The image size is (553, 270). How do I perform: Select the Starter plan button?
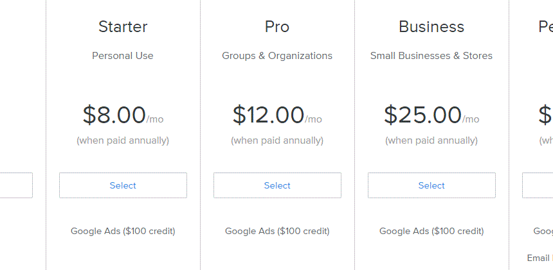[x=123, y=185]
